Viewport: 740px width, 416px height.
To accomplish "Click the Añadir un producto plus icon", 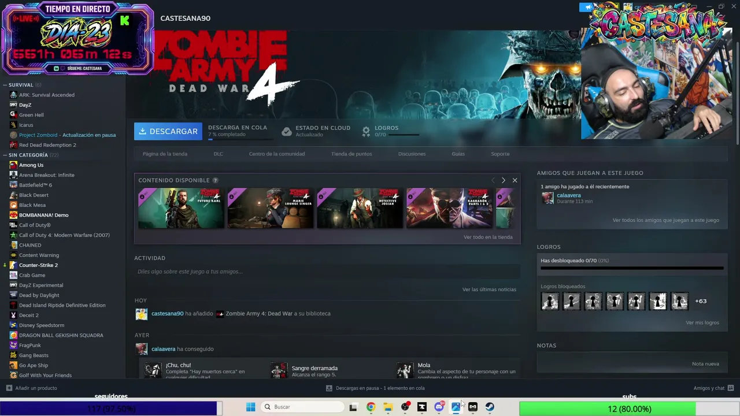I will tap(9, 388).
